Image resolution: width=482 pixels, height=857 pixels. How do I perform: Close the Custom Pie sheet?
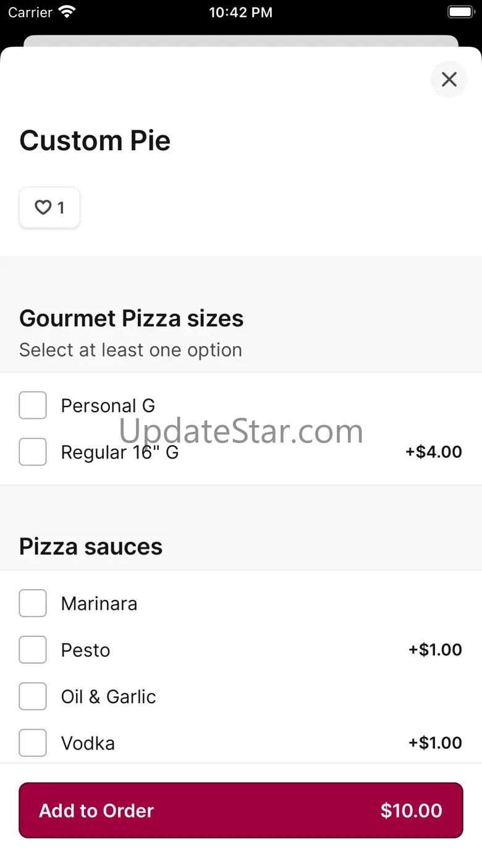pos(449,79)
